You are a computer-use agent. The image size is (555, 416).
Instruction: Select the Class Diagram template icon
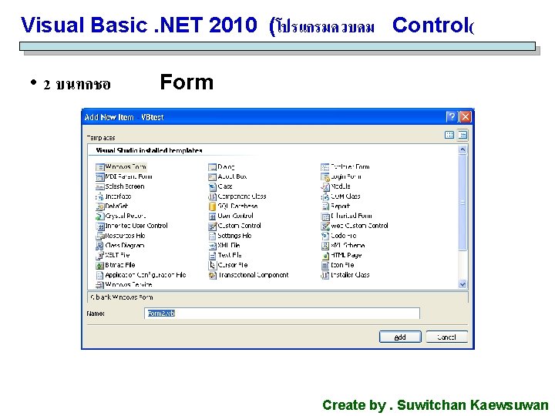pos(99,246)
